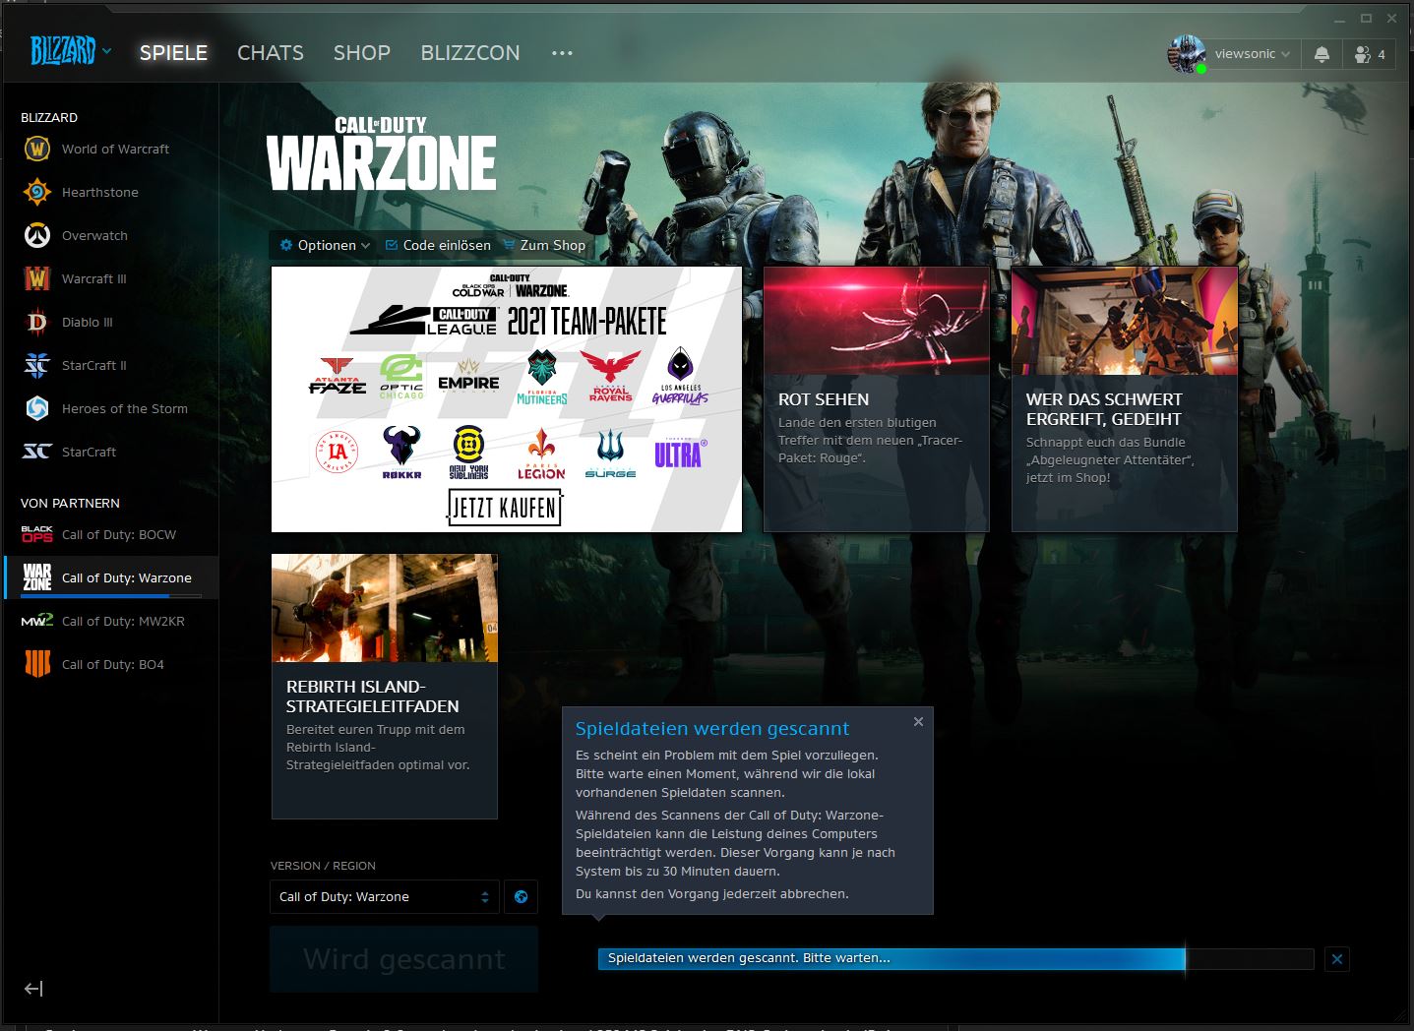Viewport: 1414px width, 1031px height.
Task: Click the shop cart icon for Zum Shop
Action: point(509,245)
